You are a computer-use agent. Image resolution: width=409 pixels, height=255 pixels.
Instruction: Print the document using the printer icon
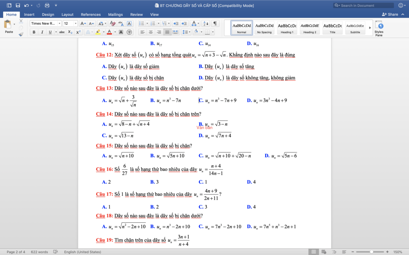coord(47,5)
